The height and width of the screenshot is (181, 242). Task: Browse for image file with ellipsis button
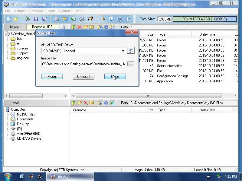click(131, 64)
